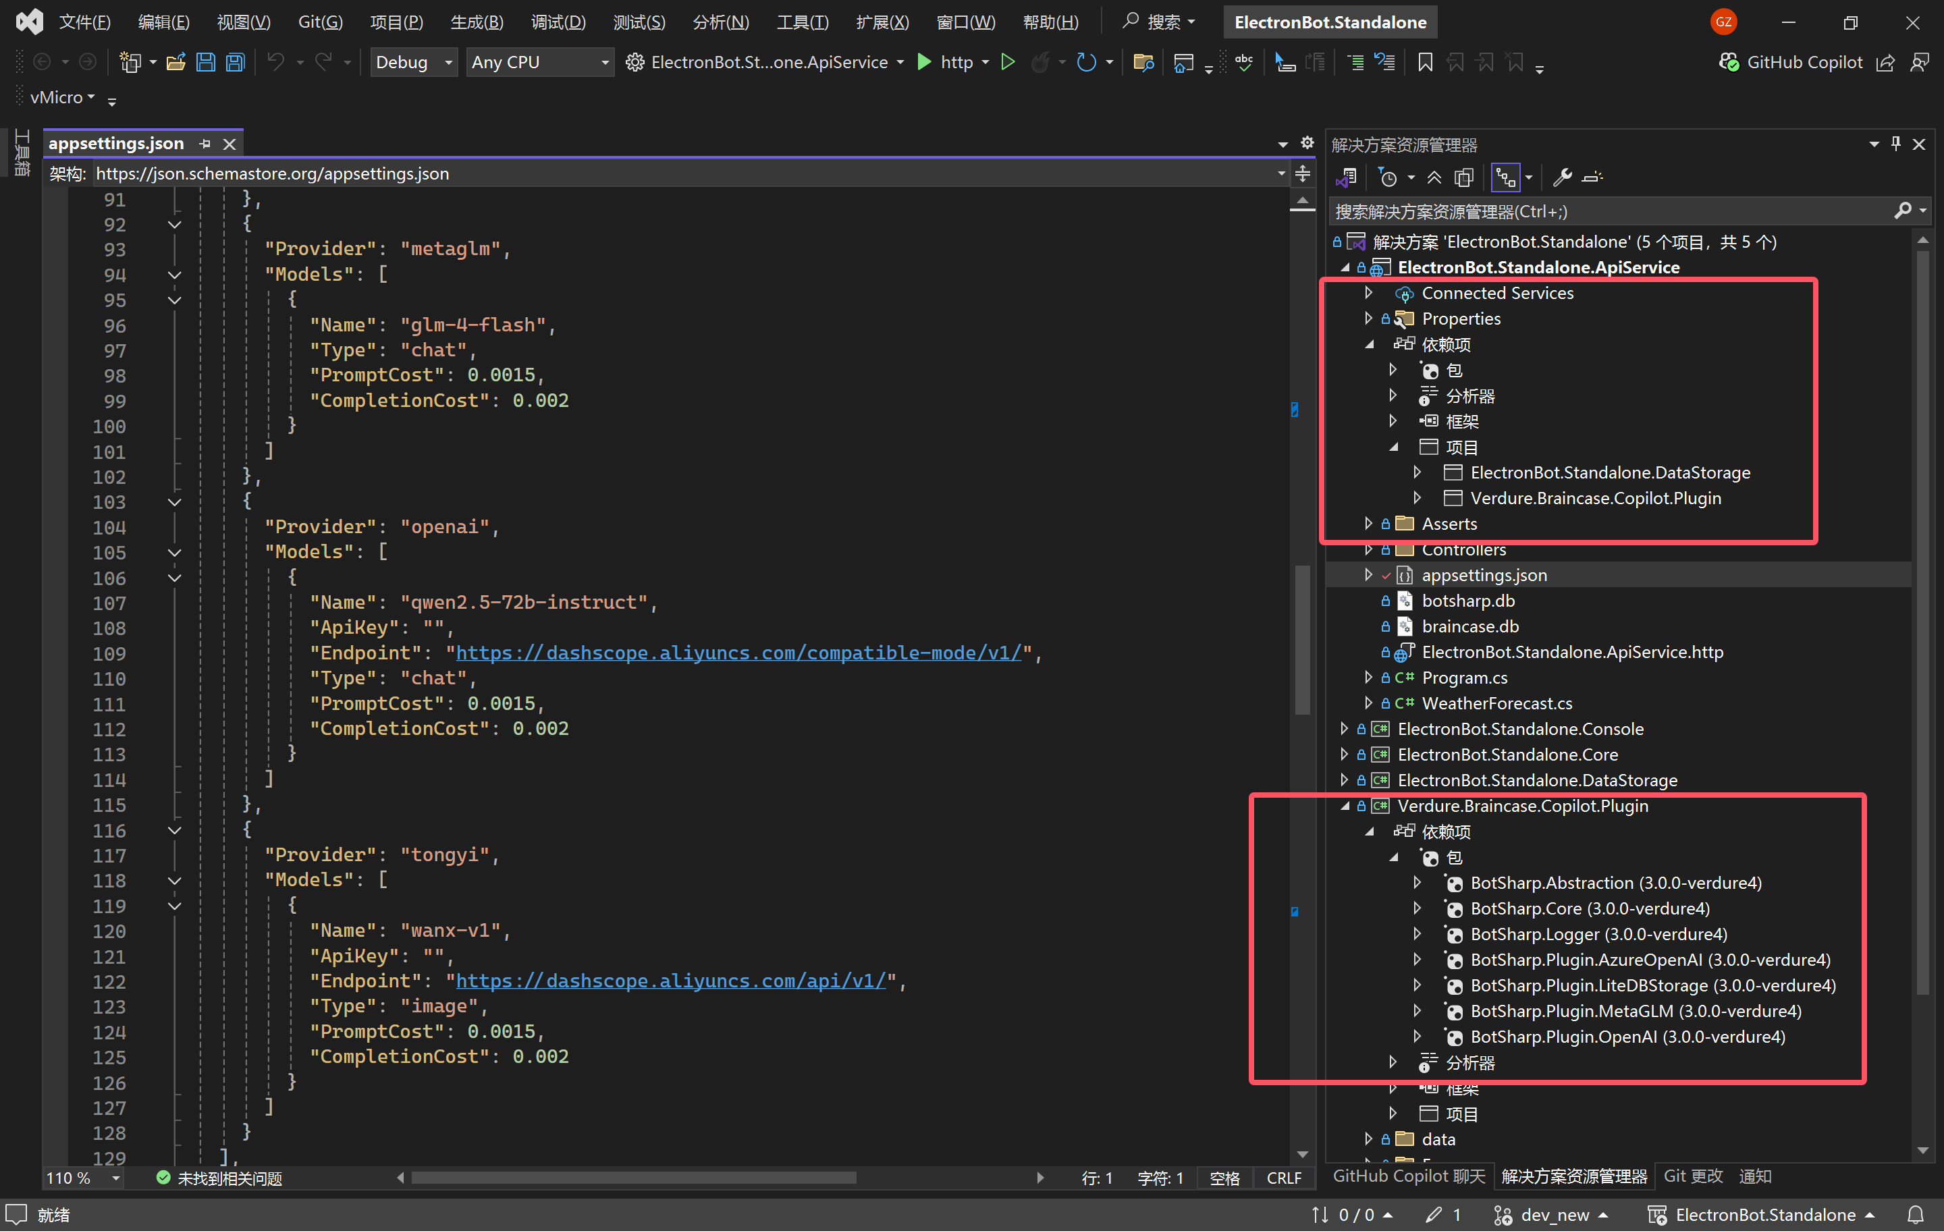Expand BotSharp.Plugin.OpenAI package node

coord(1417,1036)
